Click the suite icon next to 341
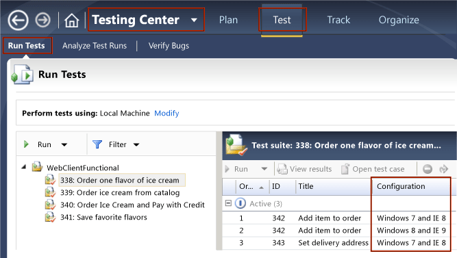Screen dimensions: 457x258 pos(50,217)
